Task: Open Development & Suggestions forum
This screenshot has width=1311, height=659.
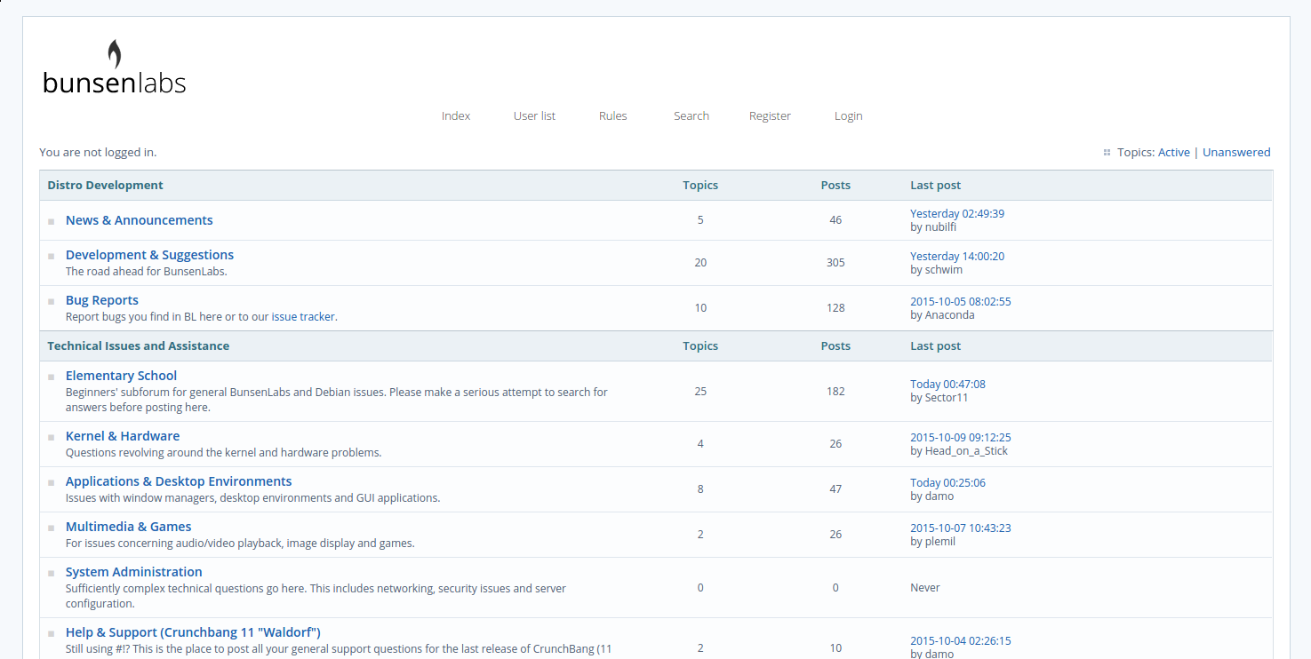Action: tap(149, 255)
